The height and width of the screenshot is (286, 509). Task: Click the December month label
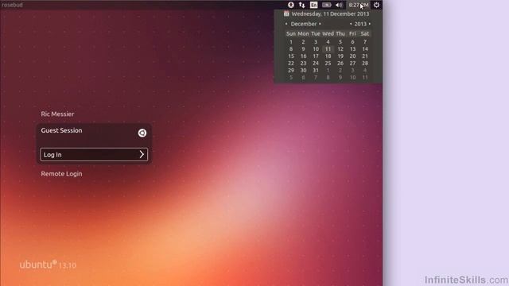304,24
